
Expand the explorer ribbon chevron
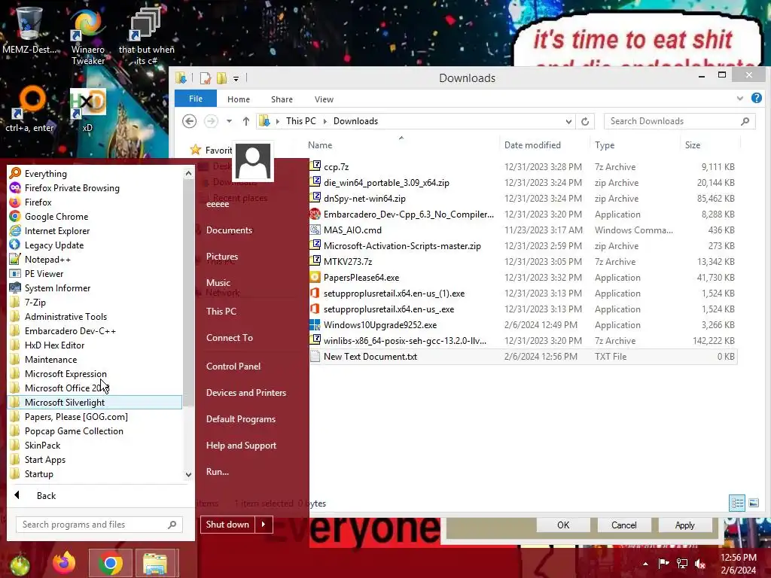click(x=740, y=99)
